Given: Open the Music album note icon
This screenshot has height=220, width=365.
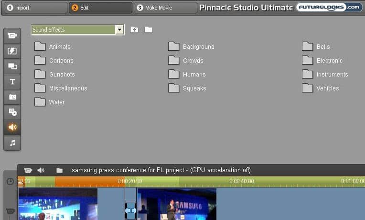Looking at the screenshot, I should point(12,143).
